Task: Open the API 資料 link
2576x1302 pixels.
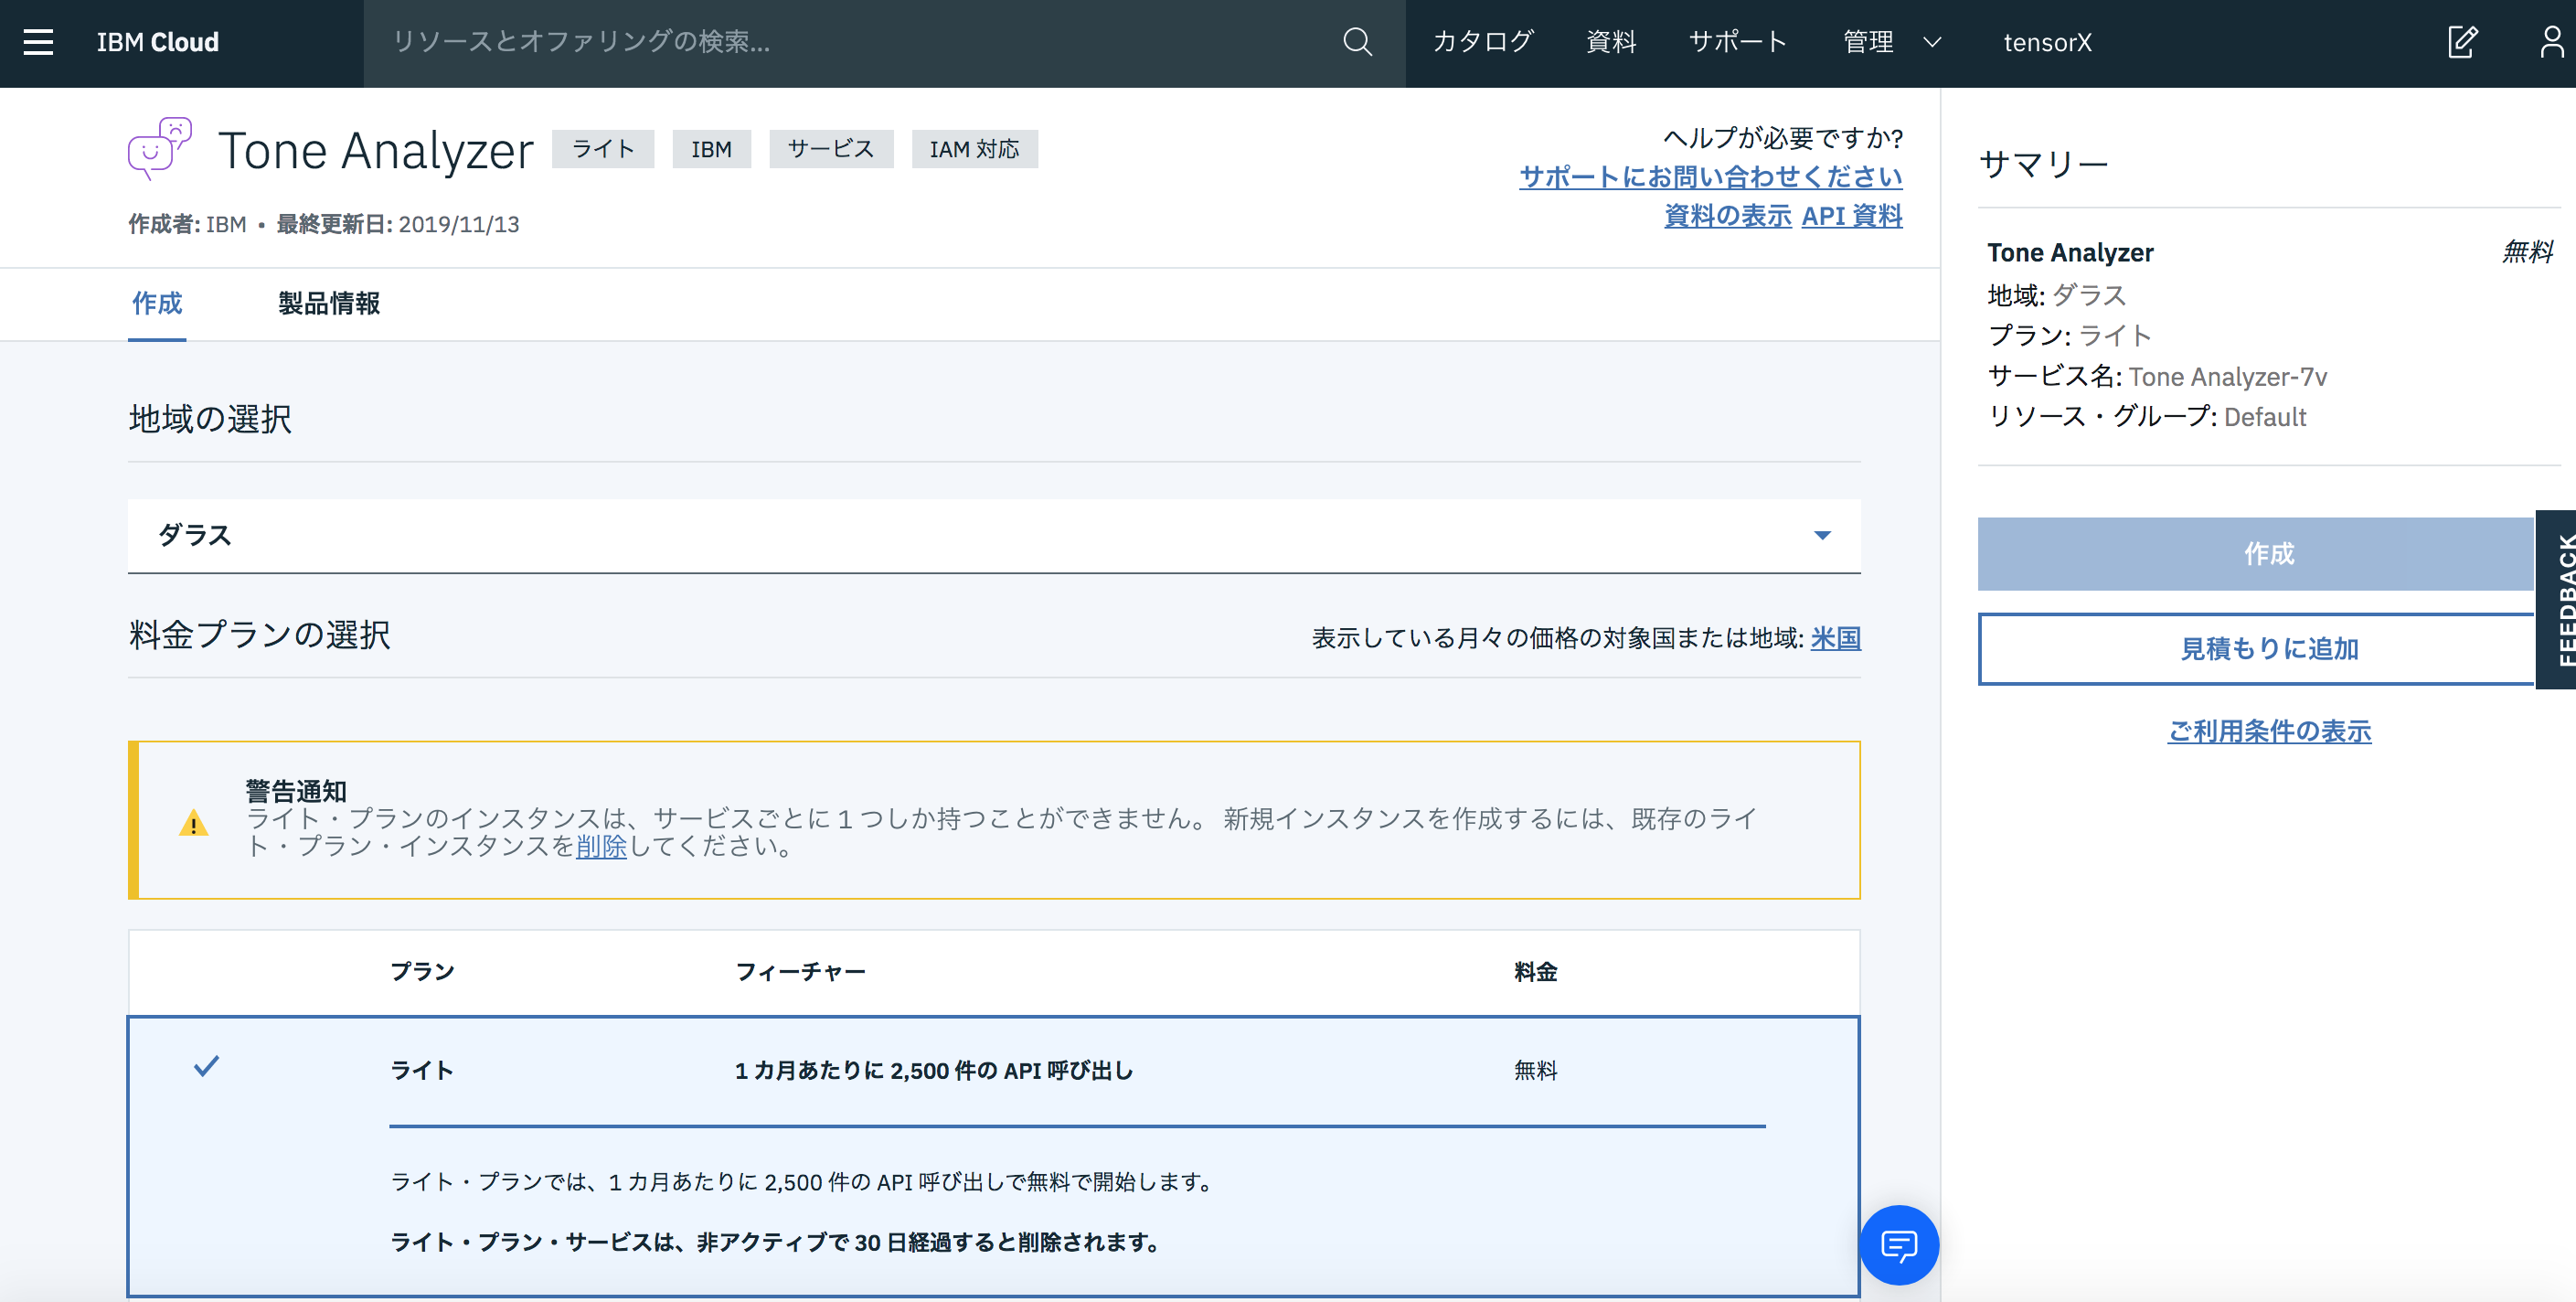Action: click(1852, 216)
